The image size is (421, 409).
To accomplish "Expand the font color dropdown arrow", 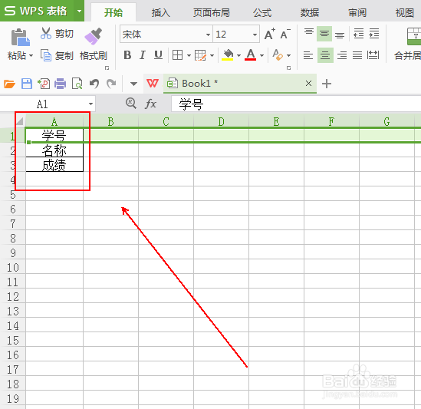I will 261,55.
